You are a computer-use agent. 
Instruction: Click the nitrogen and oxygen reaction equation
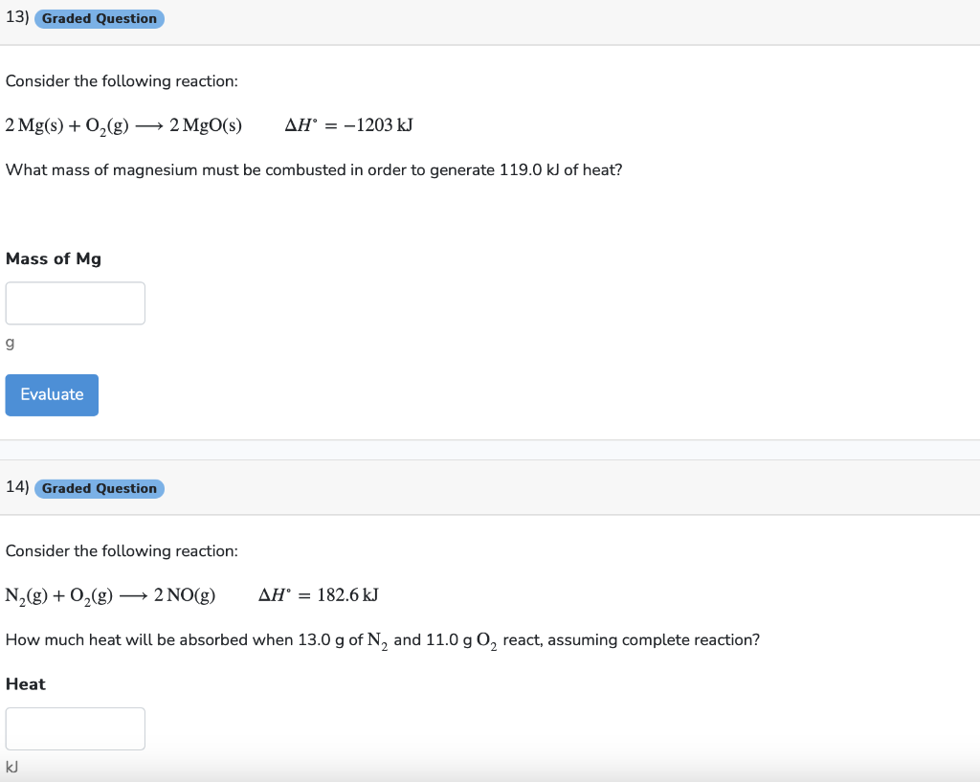coord(110,594)
